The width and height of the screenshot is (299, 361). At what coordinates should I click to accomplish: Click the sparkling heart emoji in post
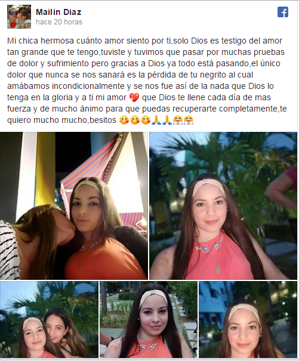coord(134,97)
